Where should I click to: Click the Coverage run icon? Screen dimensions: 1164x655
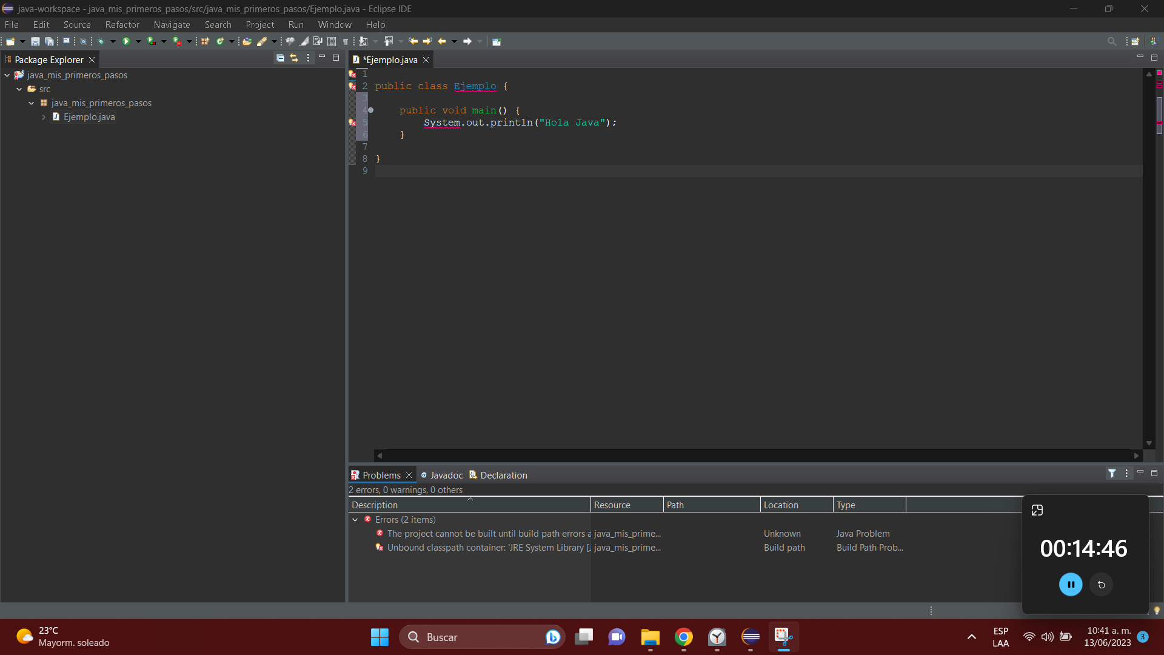(152, 41)
